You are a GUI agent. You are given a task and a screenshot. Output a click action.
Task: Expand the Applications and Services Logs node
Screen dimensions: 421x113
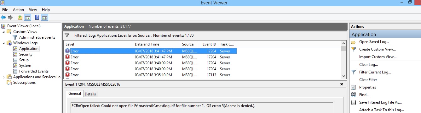[x=3, y=77]
